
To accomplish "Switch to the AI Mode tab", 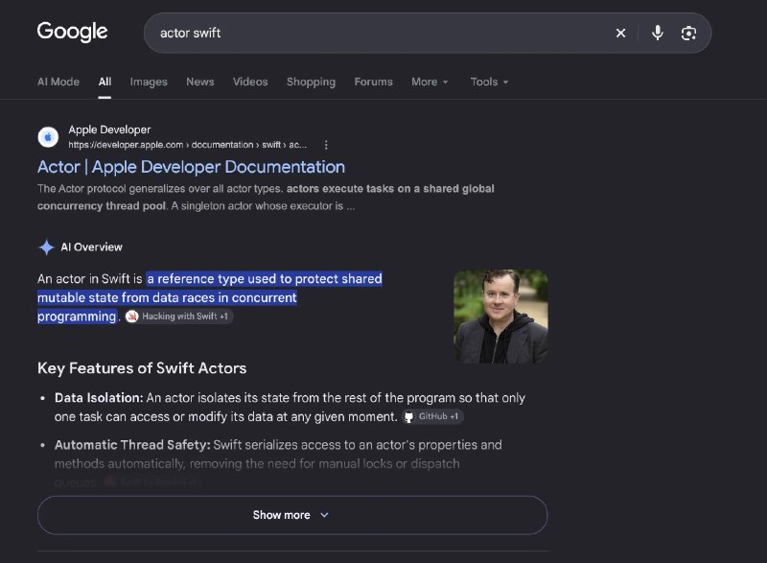I will pos(58,82).
